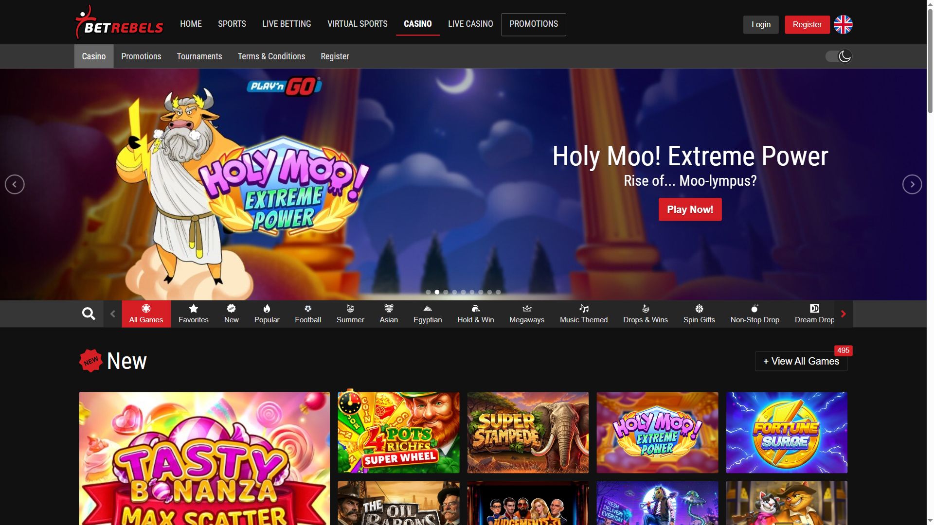Screen dimensions: 934x525
Task: Open the Megaways category
Action: tap(527, 314)
